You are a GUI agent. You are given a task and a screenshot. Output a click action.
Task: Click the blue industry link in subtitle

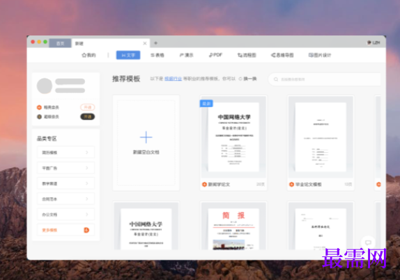(x=173, y=79)
